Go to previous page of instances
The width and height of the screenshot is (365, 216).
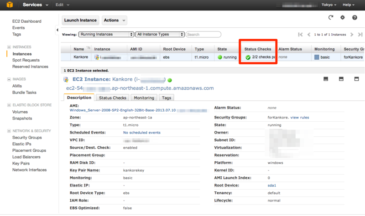point(309,35)
